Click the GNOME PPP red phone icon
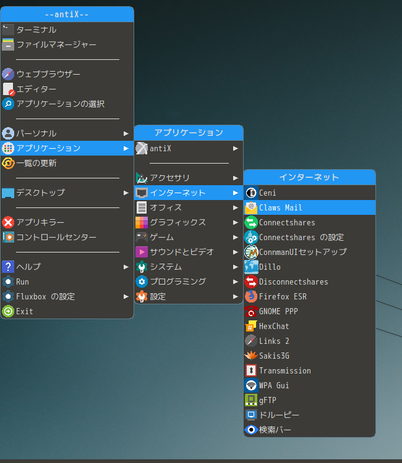This screenshot has width=402, height=463. 251,311
